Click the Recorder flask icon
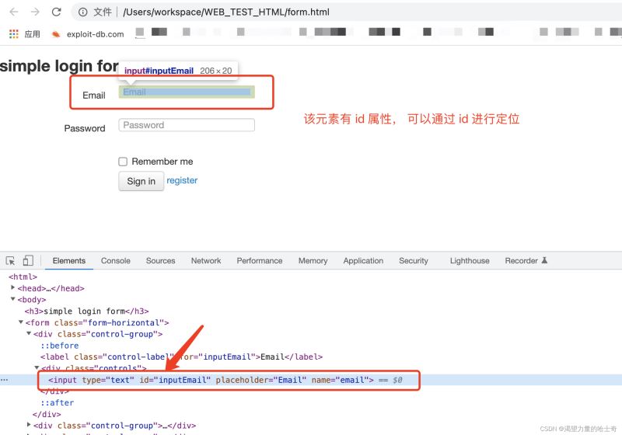622x435 pixels. [x=545, y=260]
